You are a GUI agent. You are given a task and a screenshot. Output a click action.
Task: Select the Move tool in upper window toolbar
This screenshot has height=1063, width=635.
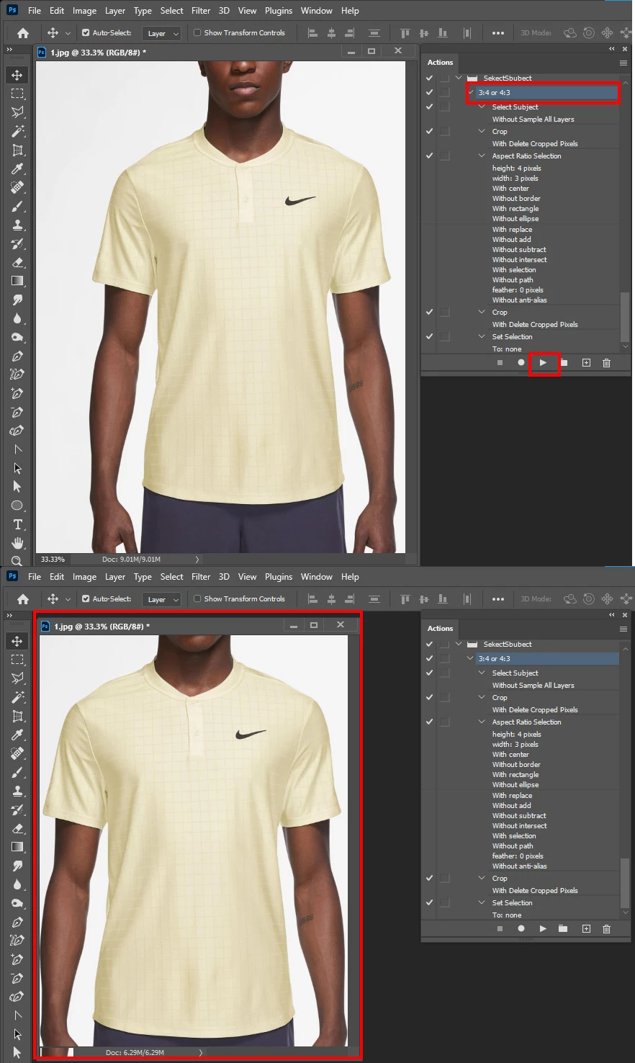pyautogui.click(x=17, y=75)
